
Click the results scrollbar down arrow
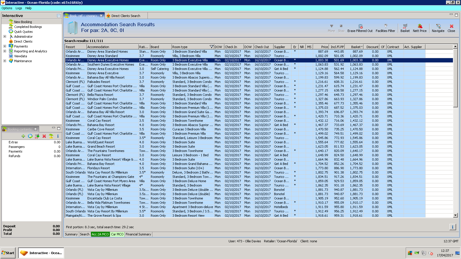pos(456,215)
